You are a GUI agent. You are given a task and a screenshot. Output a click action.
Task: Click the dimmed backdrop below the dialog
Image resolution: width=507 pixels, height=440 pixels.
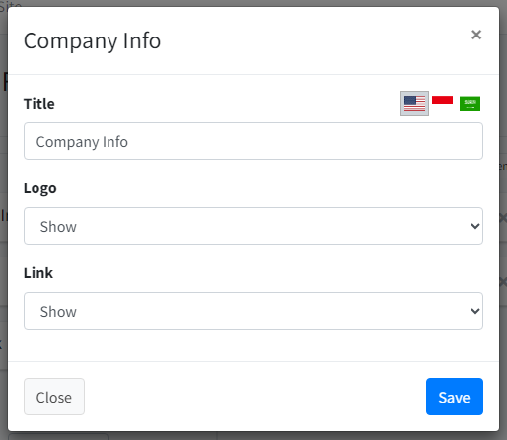tap(296, 436)
